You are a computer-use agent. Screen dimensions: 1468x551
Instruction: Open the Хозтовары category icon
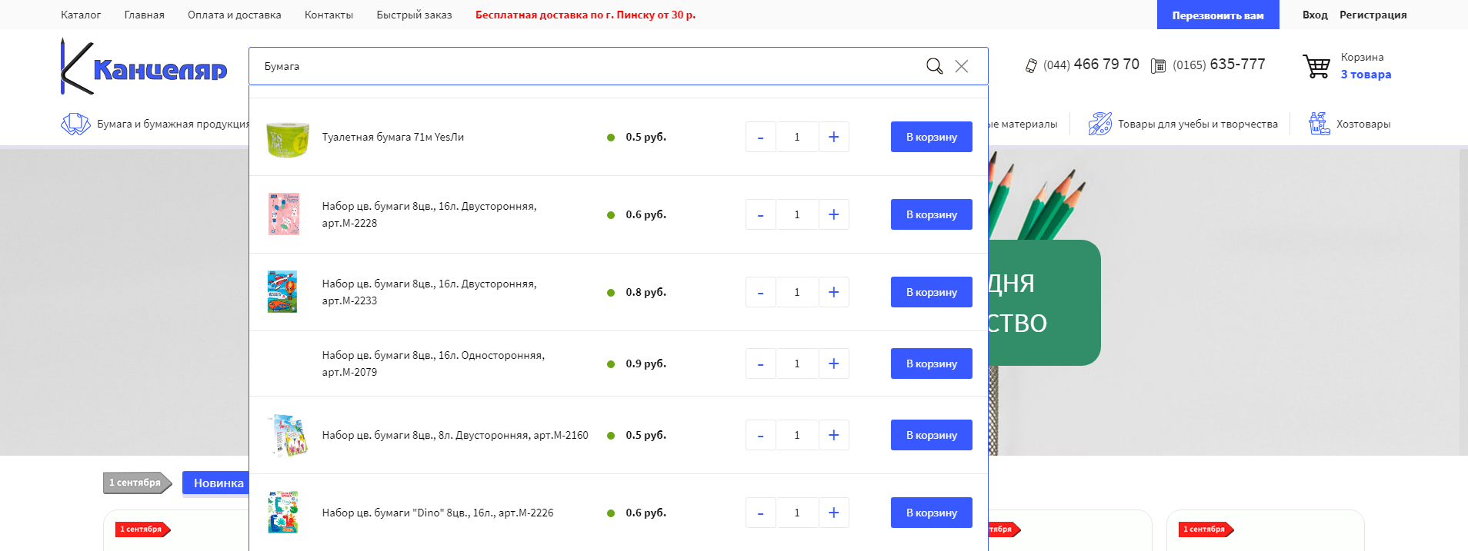pos(1319,124)
